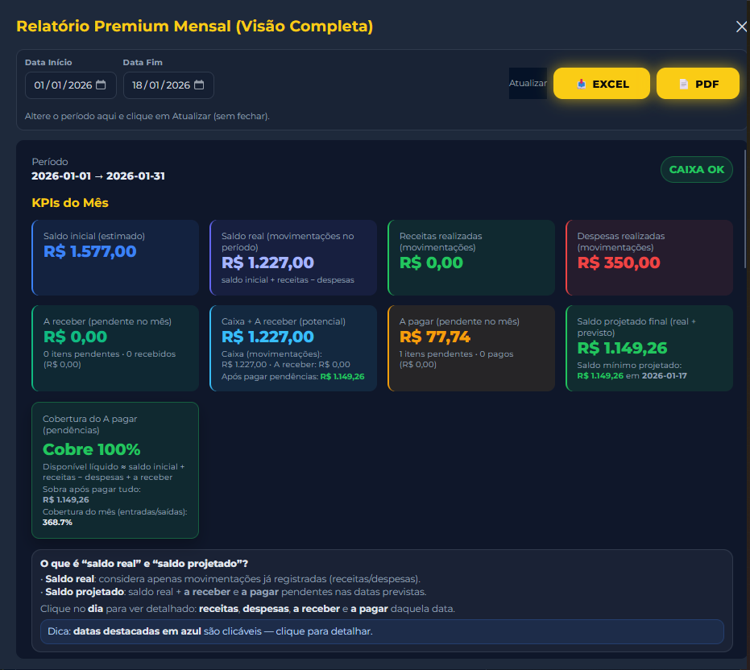The image size is (750, 670).
Task: Close the Relatório Premium Mensal dialog
Action: tap(741, 27)
